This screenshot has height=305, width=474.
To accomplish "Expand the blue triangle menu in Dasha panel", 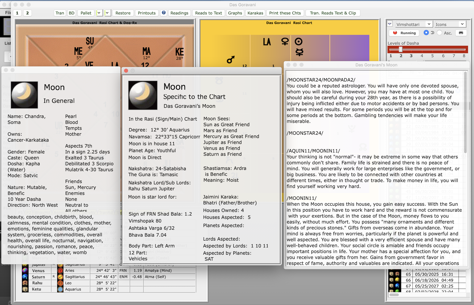I will (390, 24).
